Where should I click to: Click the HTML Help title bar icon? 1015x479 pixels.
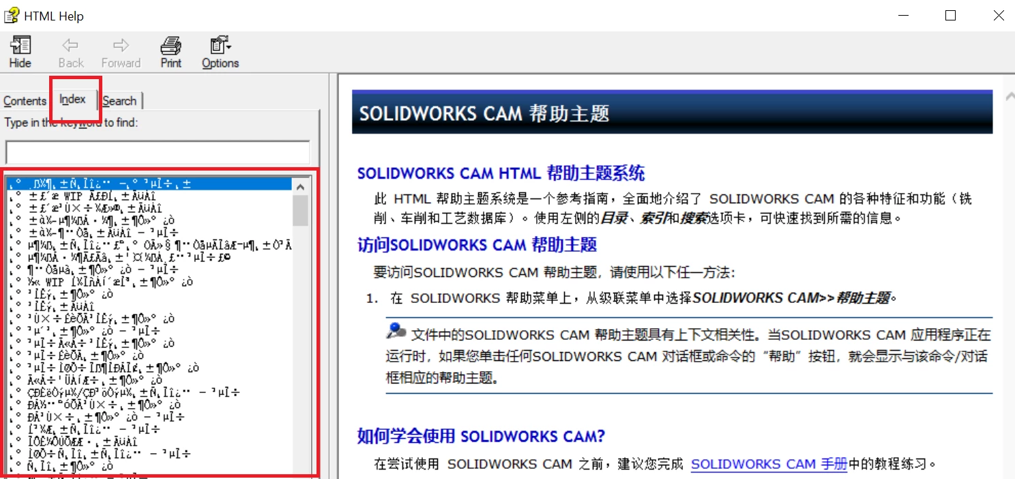click(11, 15)
